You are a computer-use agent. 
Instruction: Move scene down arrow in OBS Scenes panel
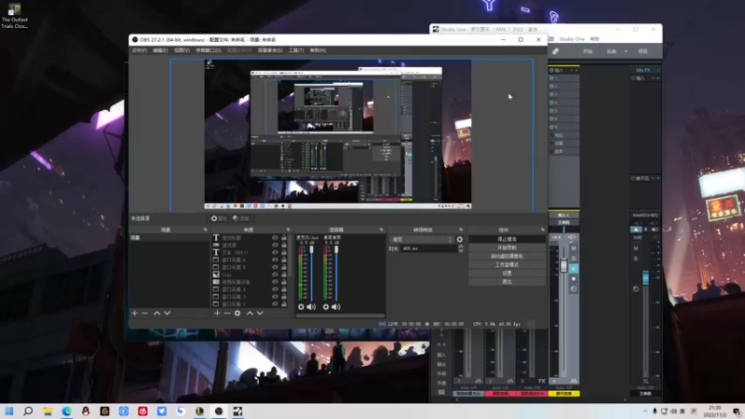point(168,313)
